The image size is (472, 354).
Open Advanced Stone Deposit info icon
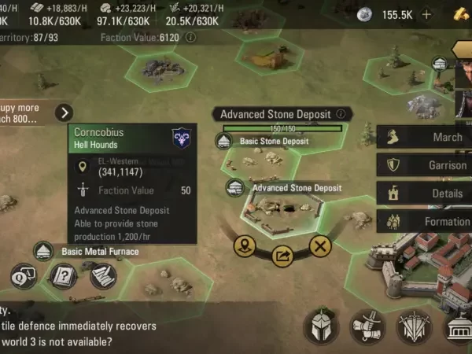341,114
